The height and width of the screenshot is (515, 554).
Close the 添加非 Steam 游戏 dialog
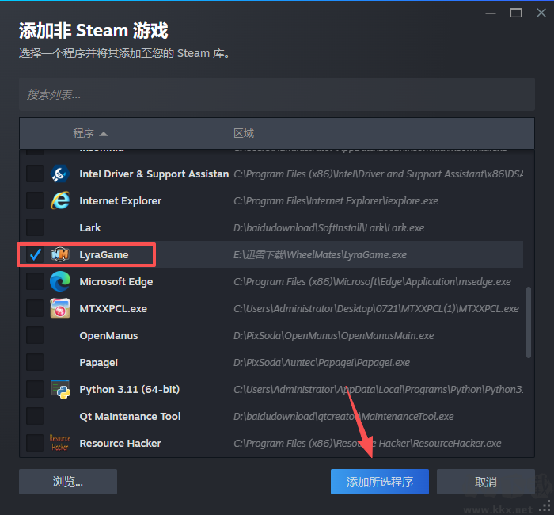tap(541, 13)
